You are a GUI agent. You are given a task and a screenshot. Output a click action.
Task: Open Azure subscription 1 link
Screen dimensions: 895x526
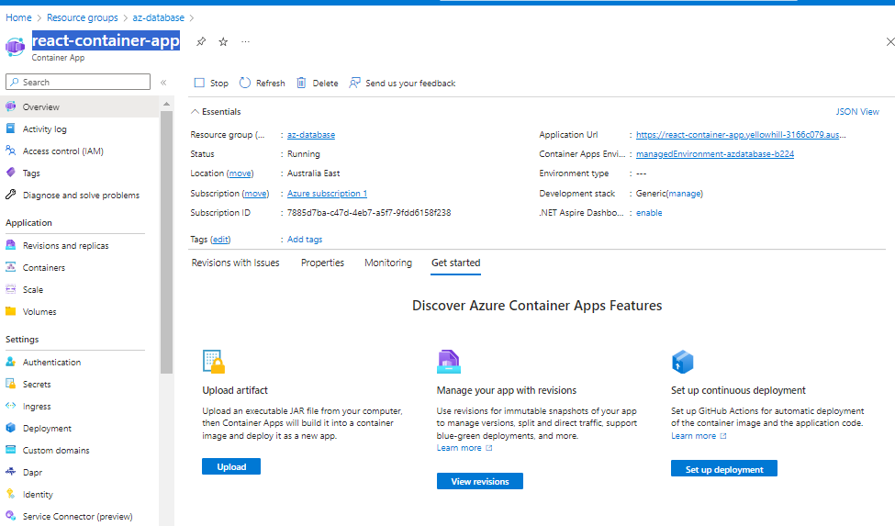[327, 194]
